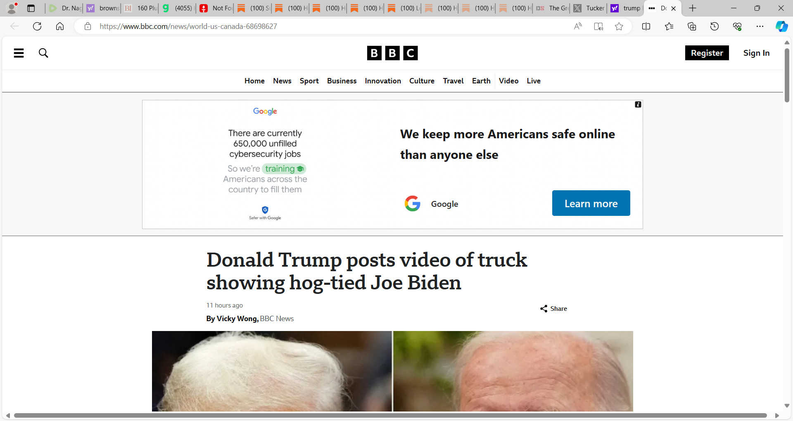Viewport: 793px width, 421px height.
Task: Click the back navigation arrow
Action: point(14,26)
